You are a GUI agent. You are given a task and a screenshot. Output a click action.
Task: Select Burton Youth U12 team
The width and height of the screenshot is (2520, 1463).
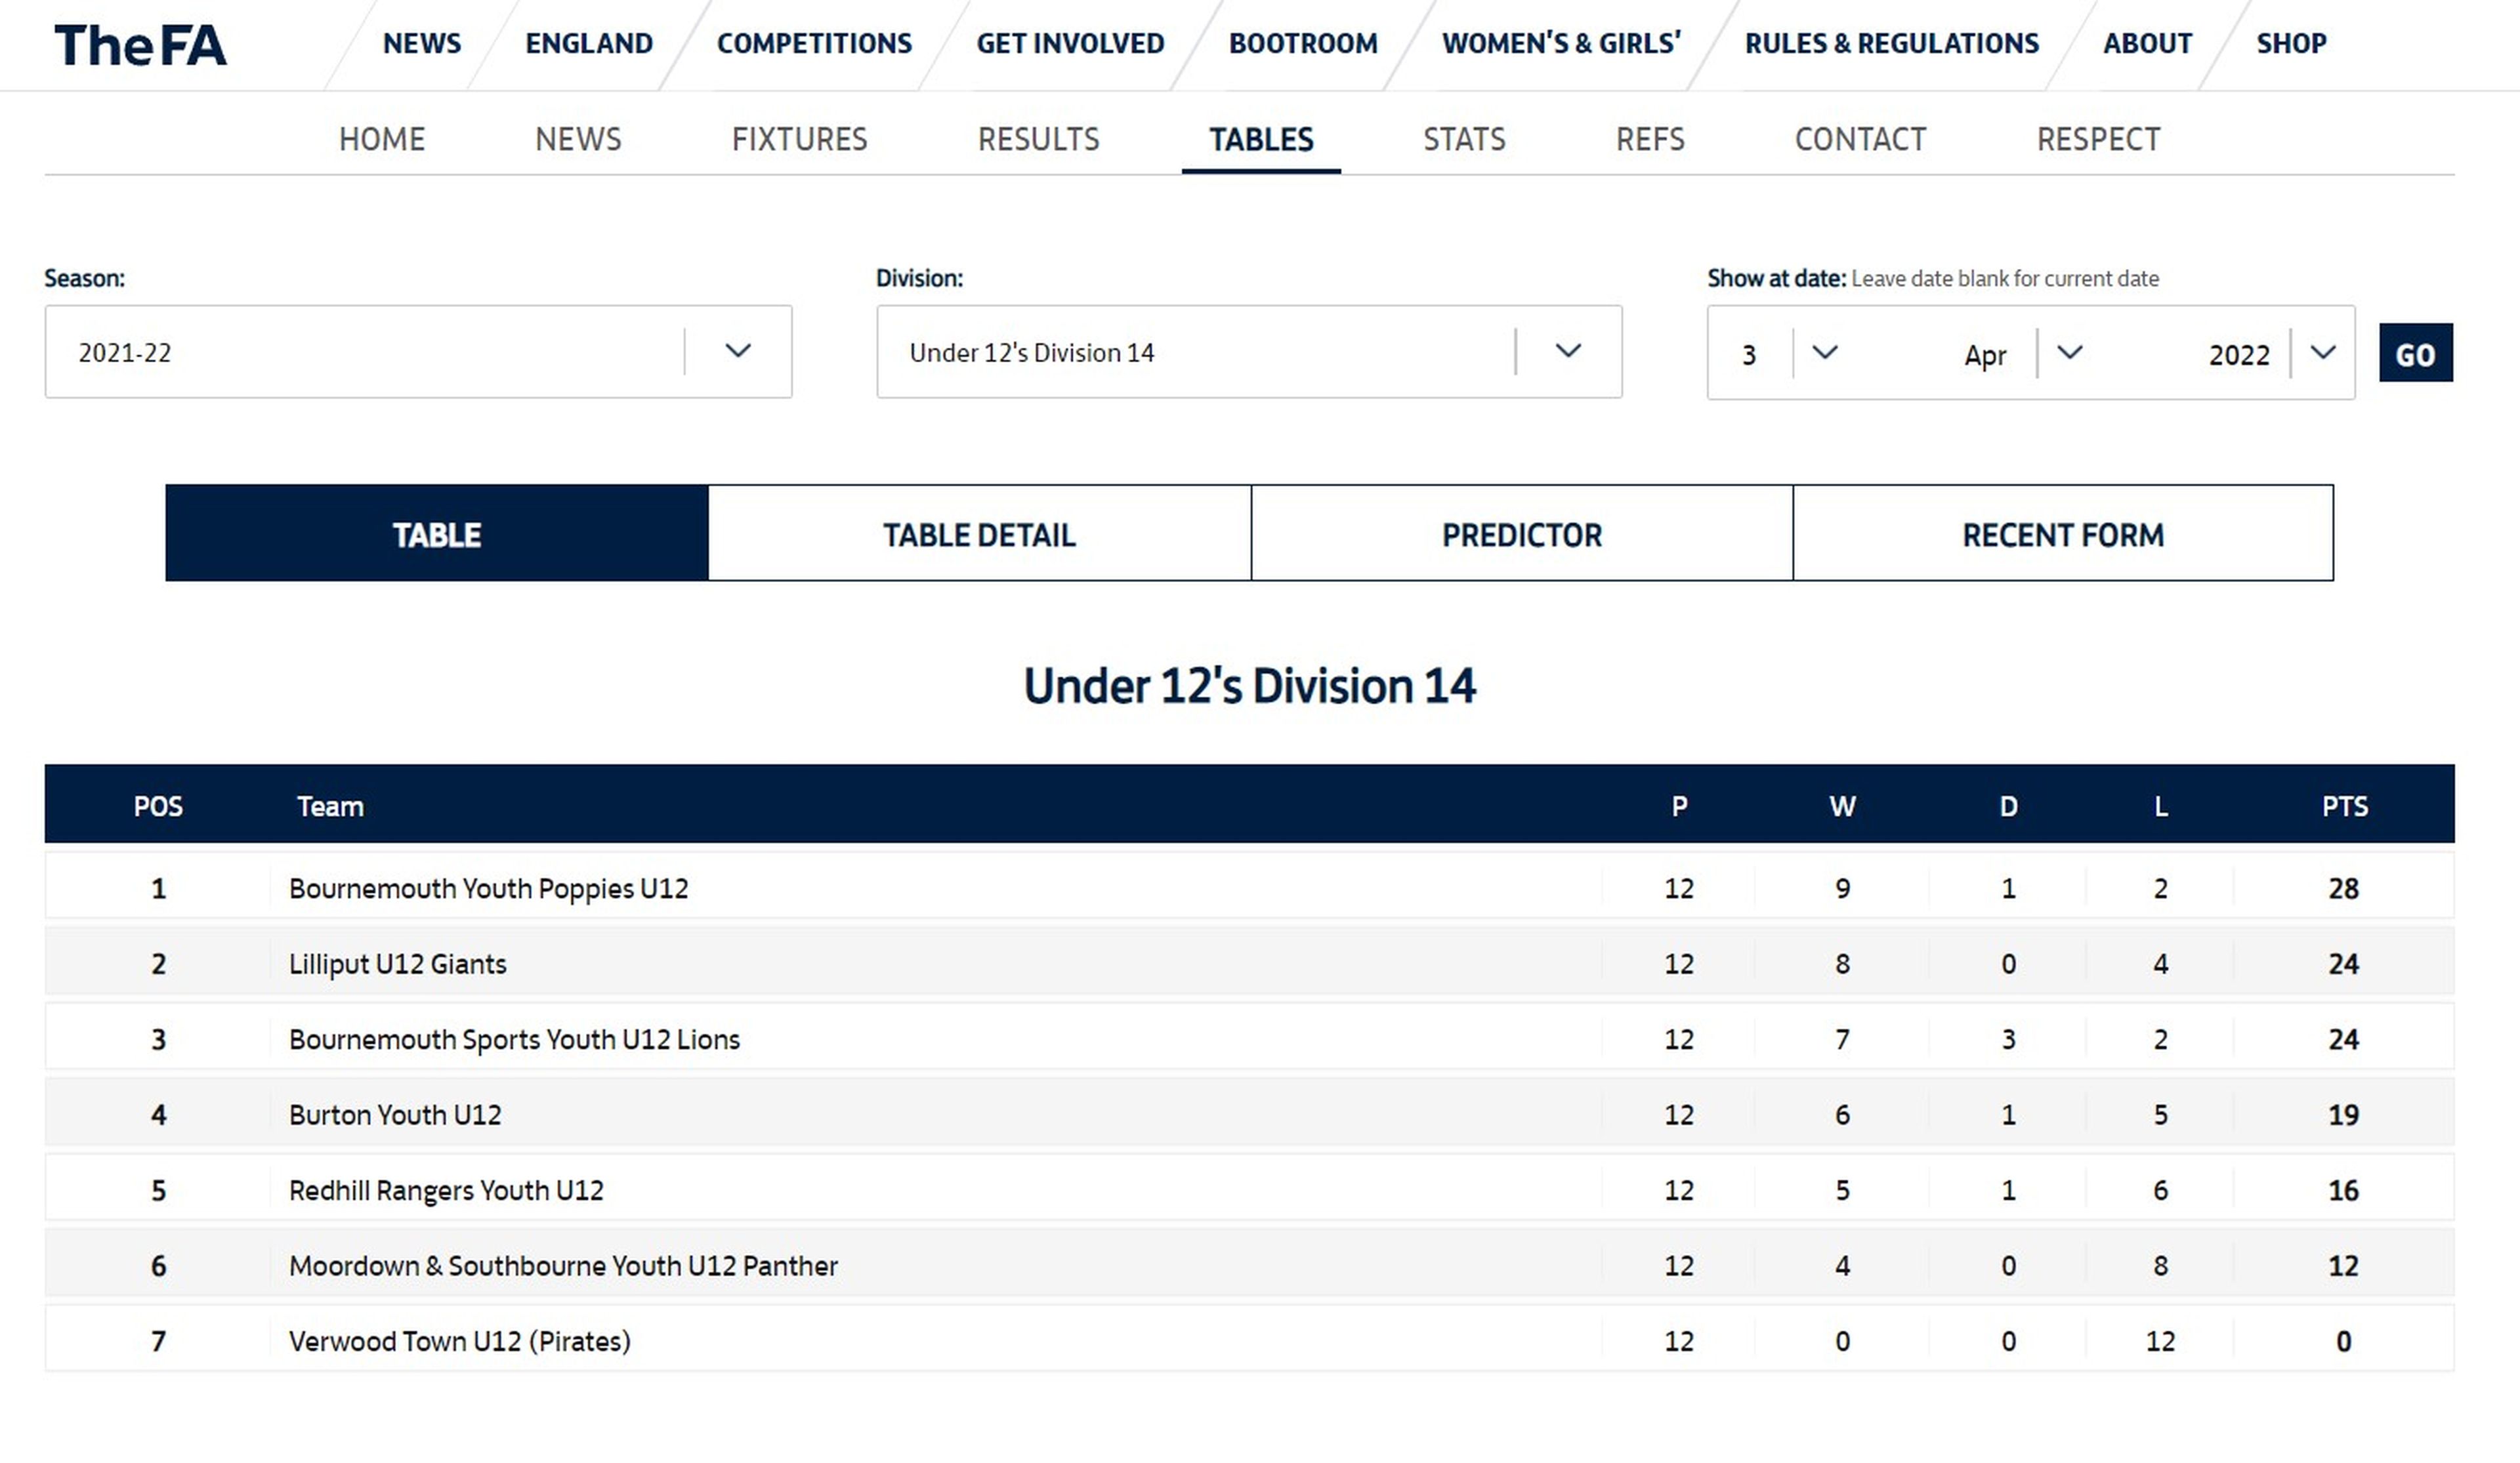pyautogui.click(x=395, y=1115)
